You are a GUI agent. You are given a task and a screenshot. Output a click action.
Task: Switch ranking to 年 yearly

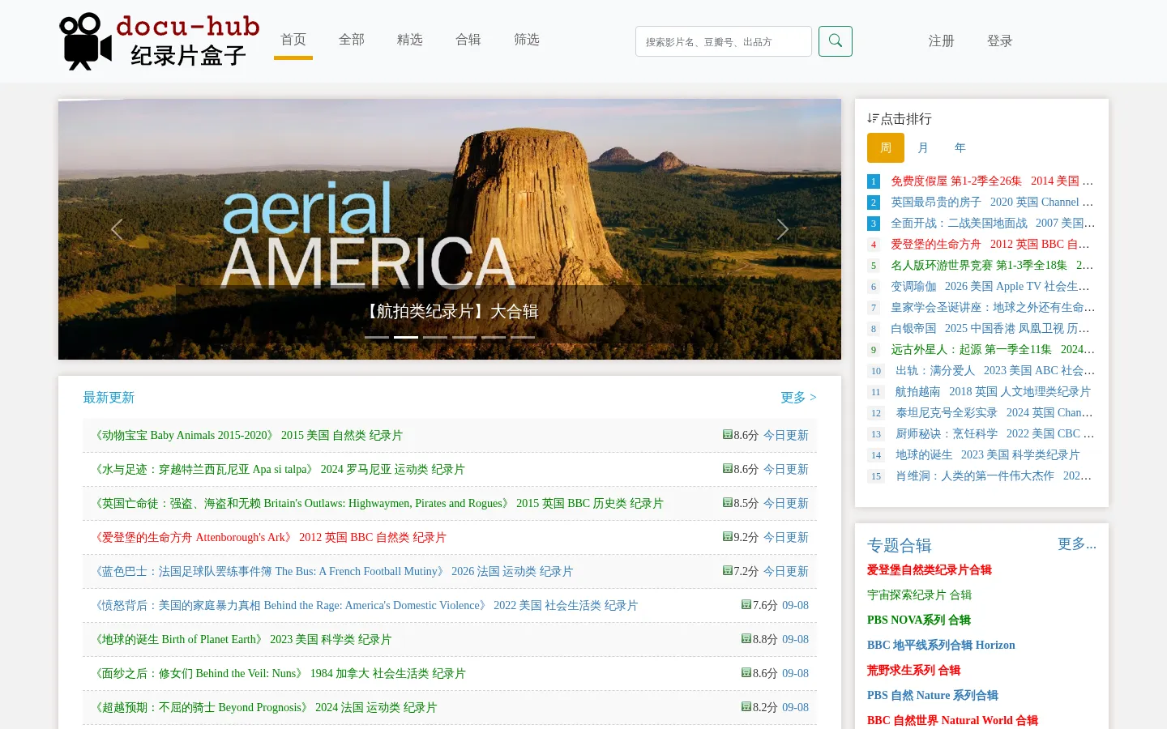click(x=960, y=148)
